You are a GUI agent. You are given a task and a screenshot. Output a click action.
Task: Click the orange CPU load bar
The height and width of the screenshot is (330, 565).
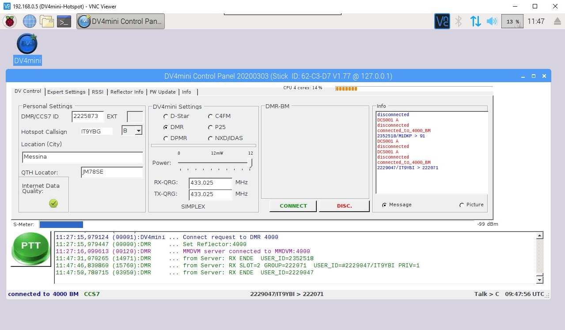point(346,89)
